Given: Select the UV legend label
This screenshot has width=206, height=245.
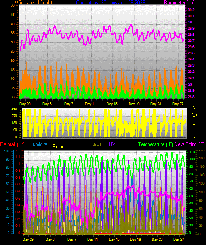Looking at the screenshot, I should pos(112,144).
